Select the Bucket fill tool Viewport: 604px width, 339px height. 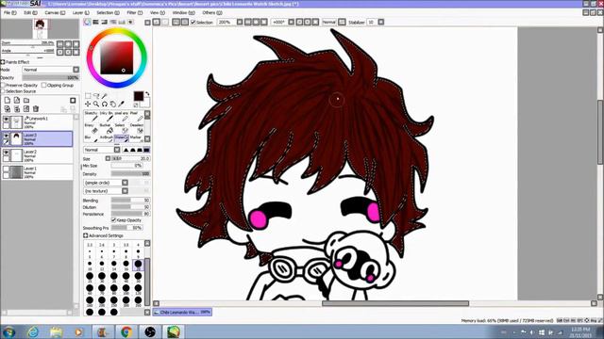pos(106,129)
